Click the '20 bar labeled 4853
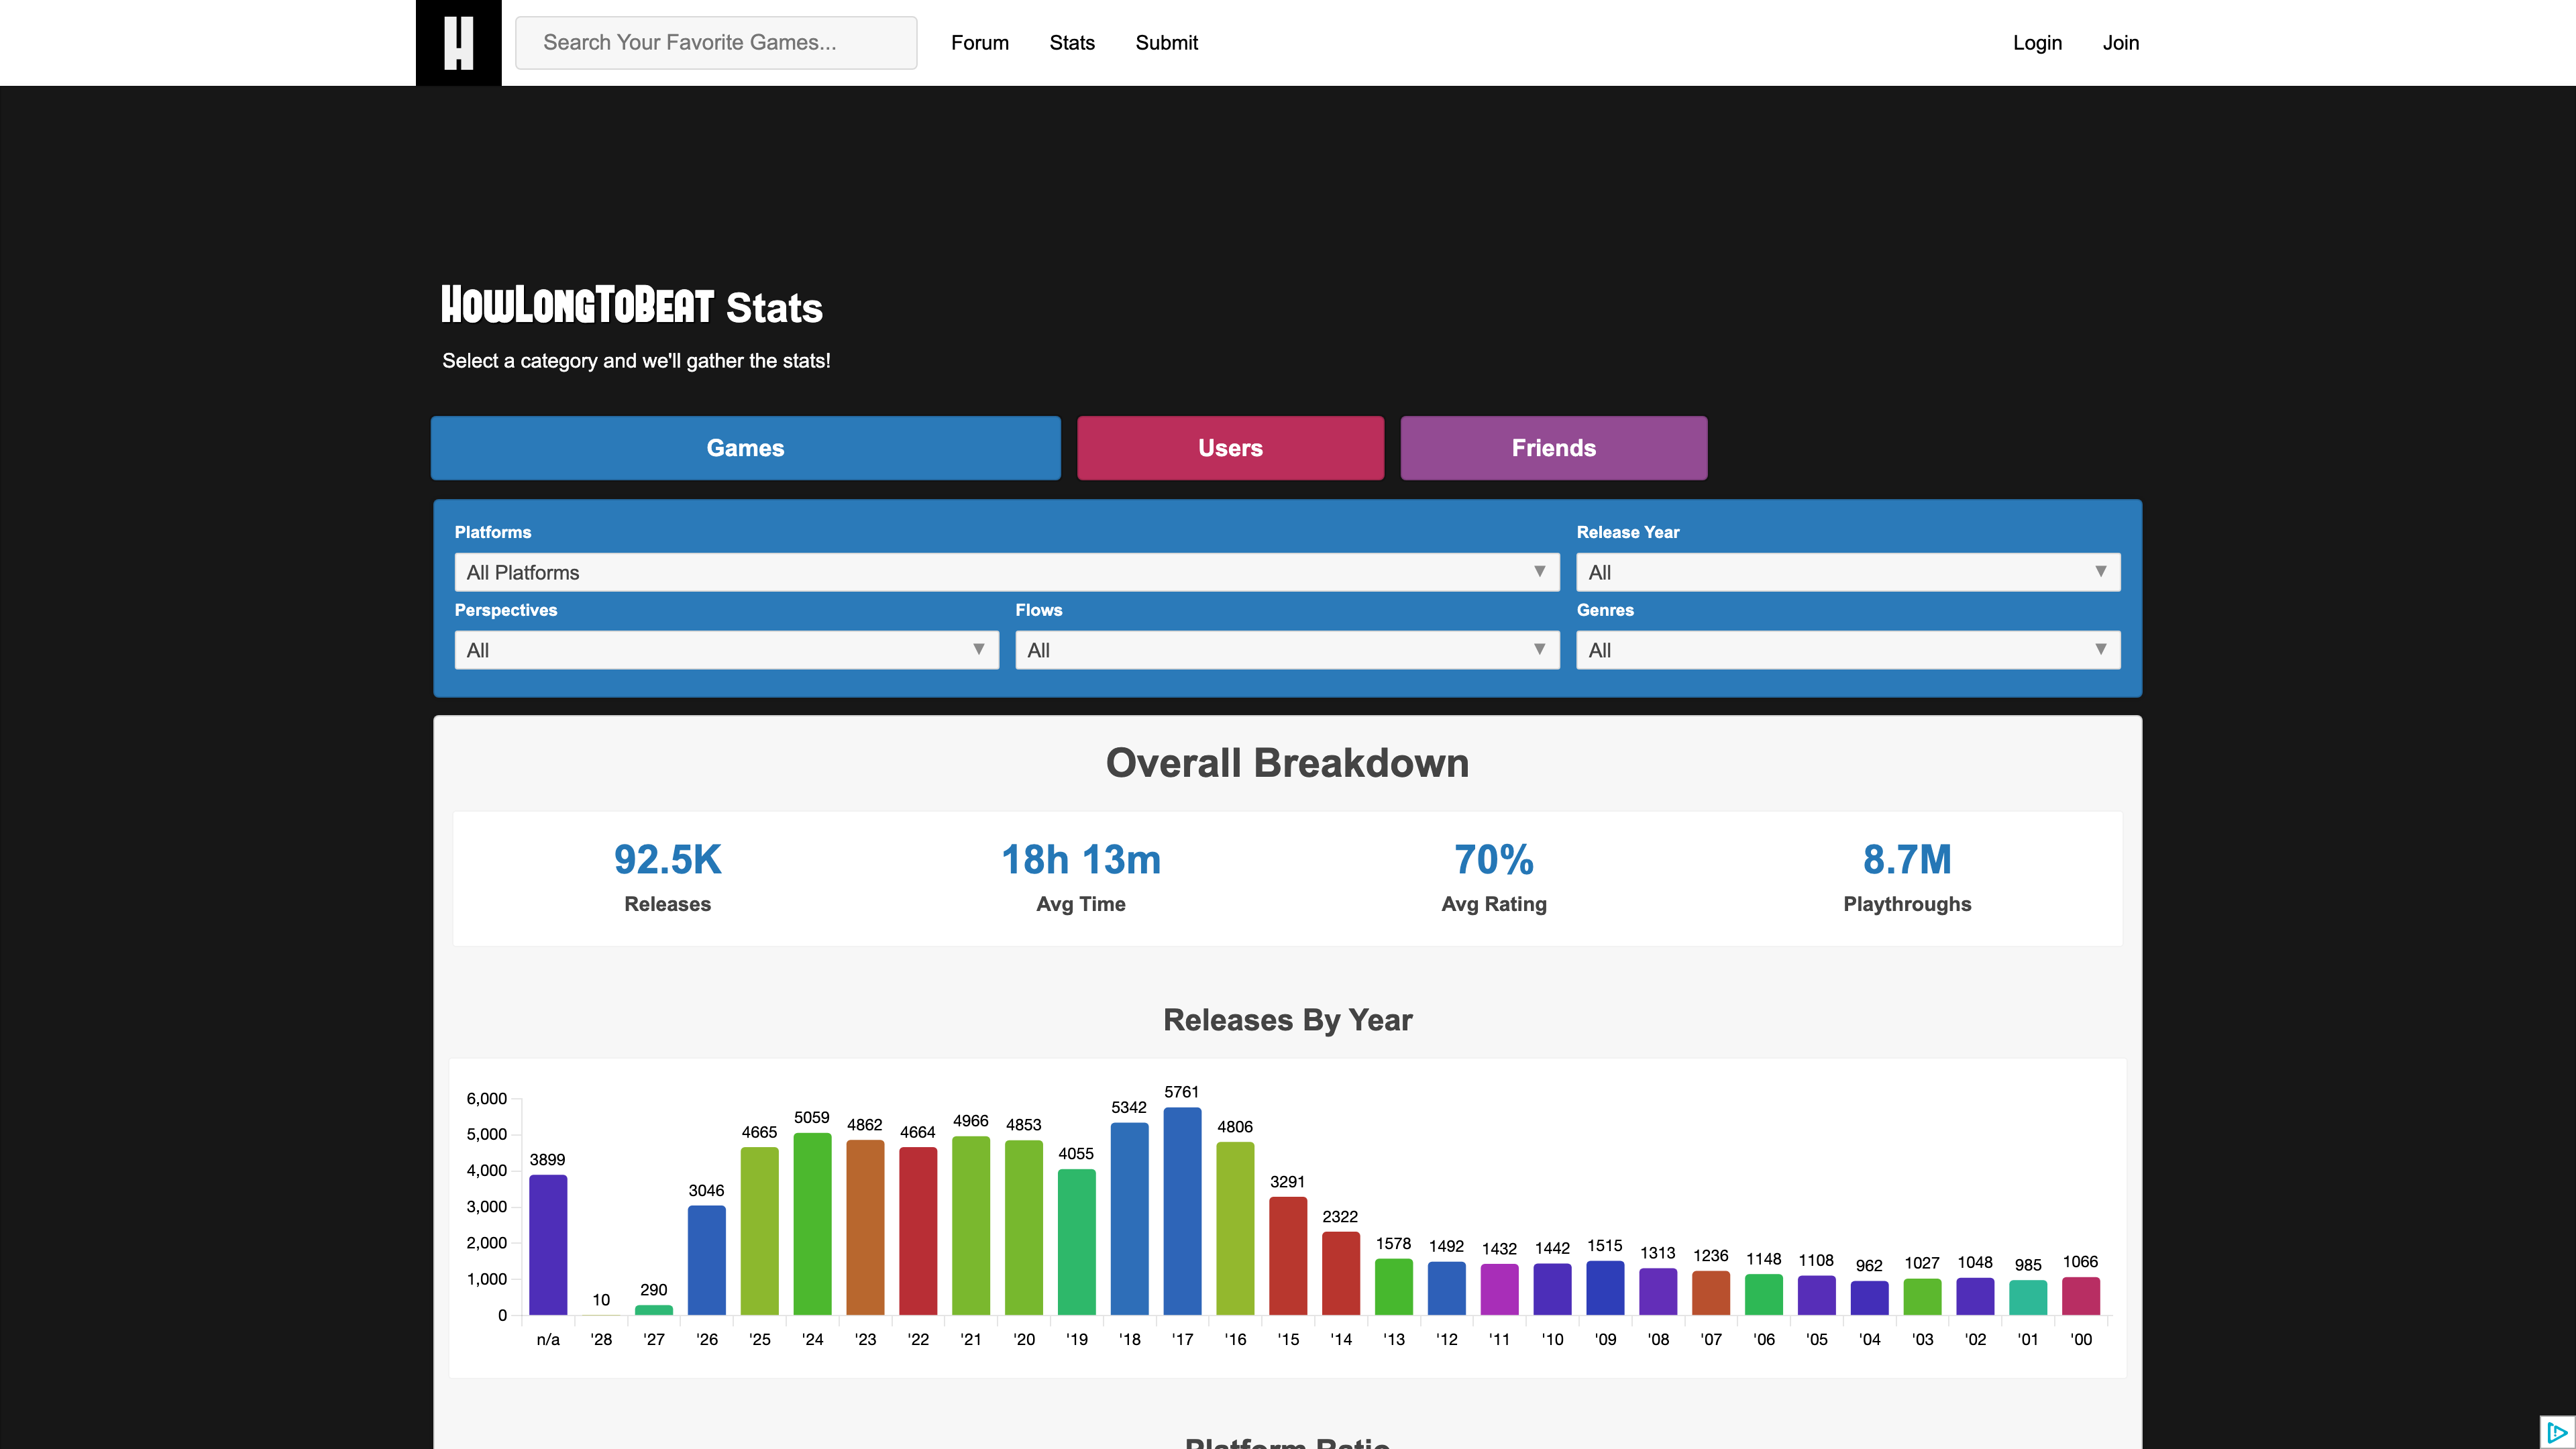2576x1449 pixels. click(x=1024, y=1228)
